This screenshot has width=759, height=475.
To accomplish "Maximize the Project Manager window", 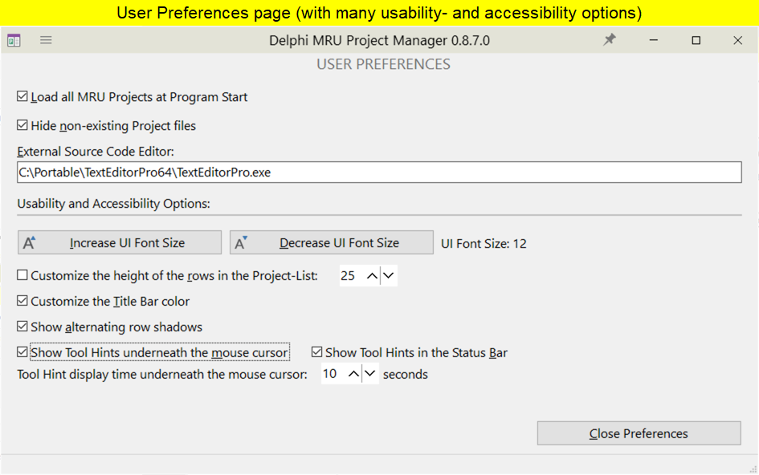I will 696,40.
